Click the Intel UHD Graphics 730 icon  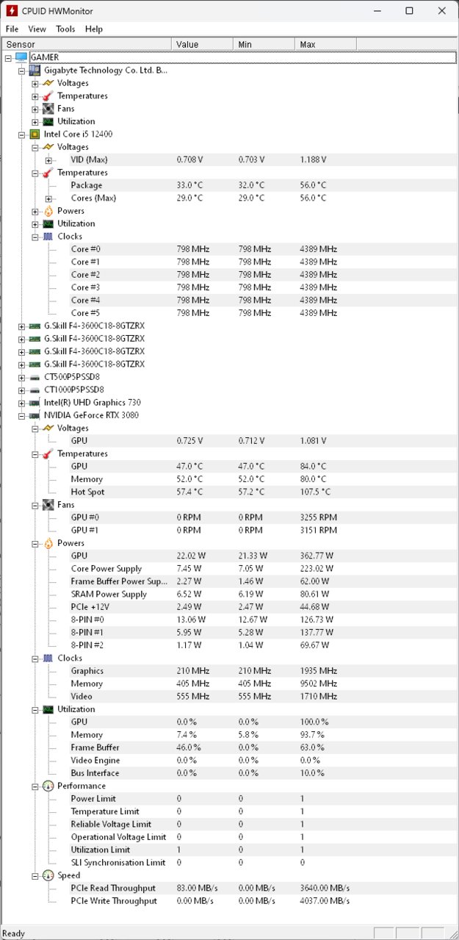[x=35, y=403]
